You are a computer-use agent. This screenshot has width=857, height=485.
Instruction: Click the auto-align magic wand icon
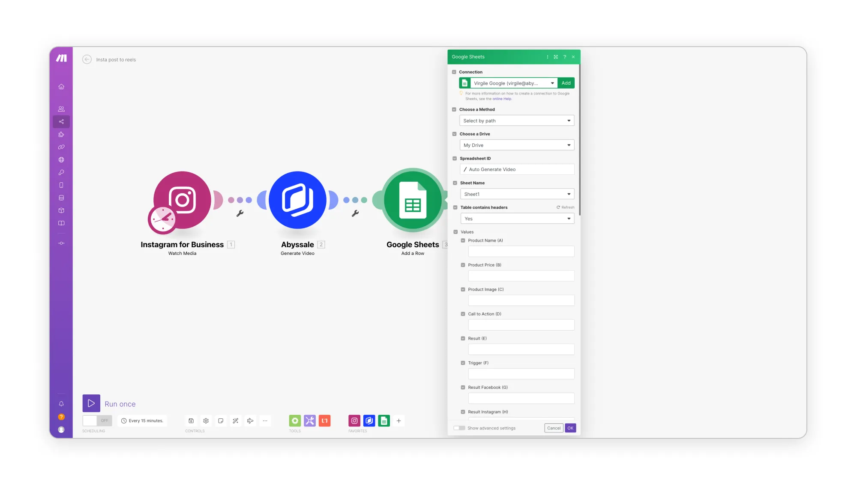236,421
